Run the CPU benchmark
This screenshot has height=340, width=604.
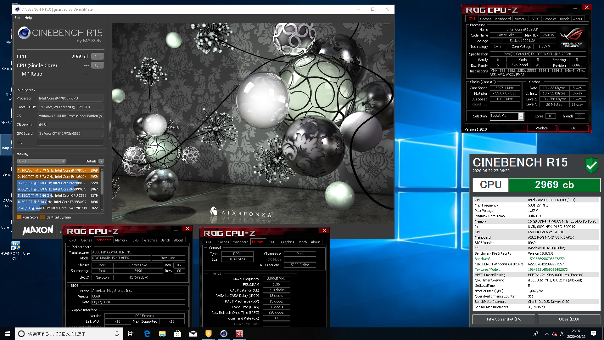[97, 57]
